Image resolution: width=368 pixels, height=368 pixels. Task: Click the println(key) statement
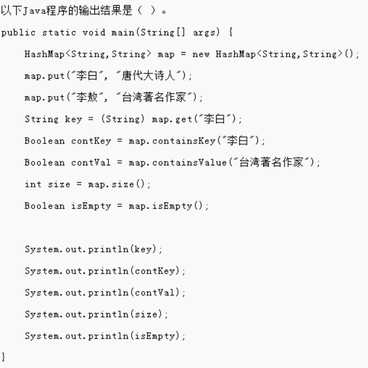94,249
